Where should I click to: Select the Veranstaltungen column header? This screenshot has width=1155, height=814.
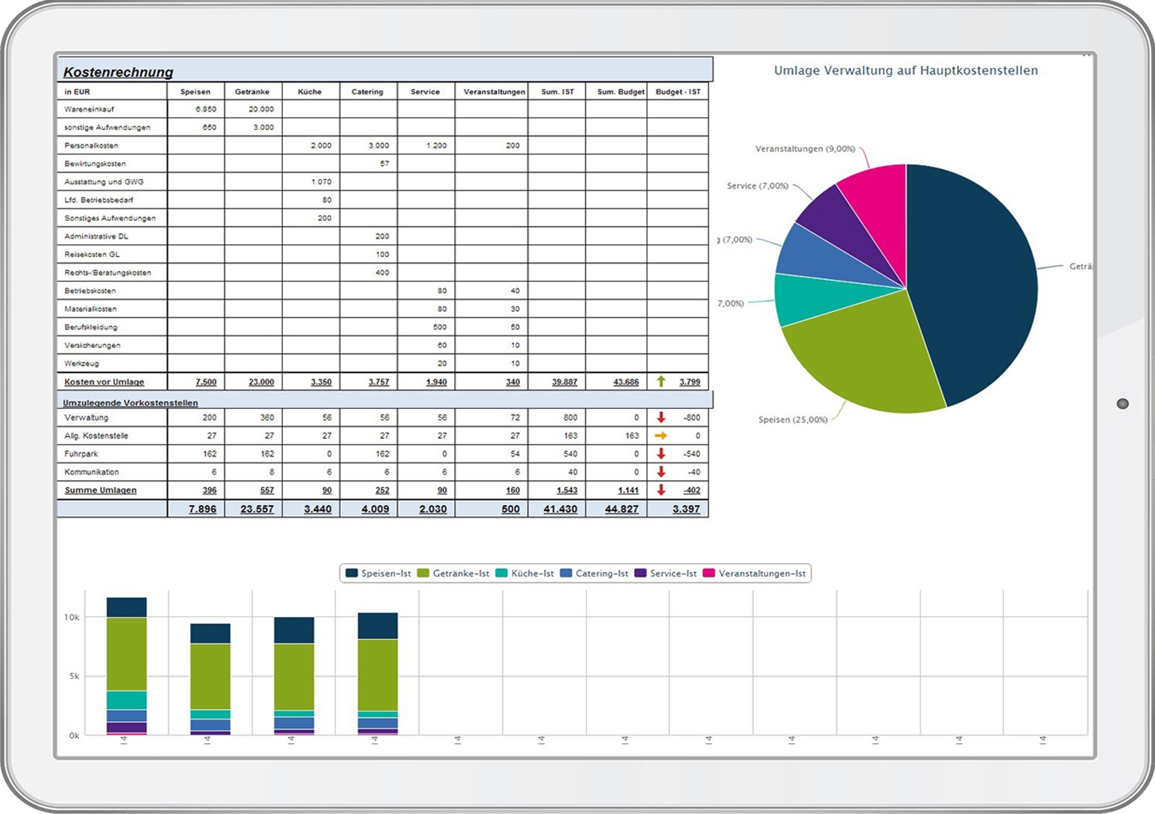pos(494,92)
